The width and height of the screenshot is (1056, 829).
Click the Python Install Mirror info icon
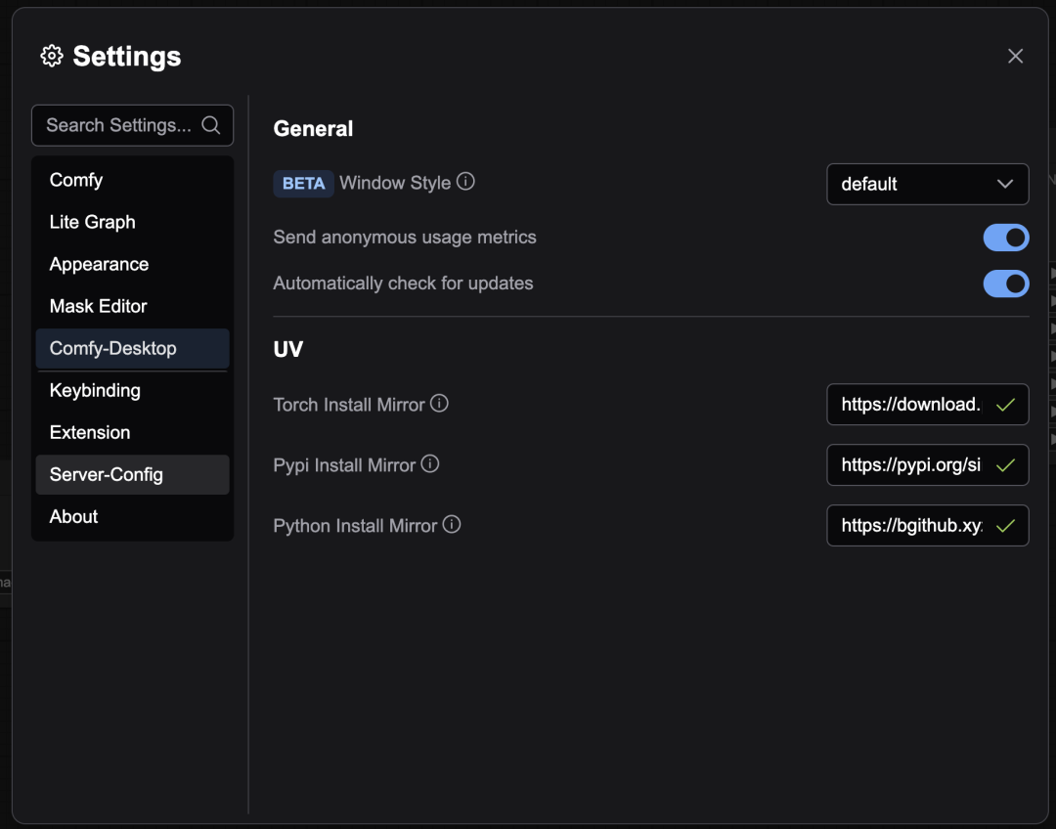coord(452,525)
